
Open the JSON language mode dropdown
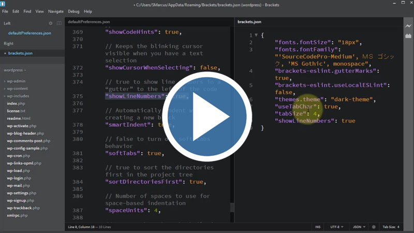359,227
